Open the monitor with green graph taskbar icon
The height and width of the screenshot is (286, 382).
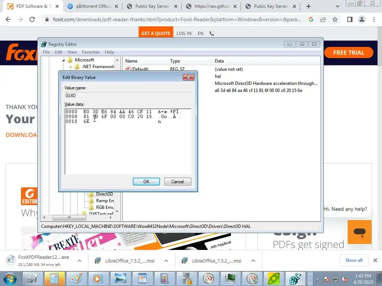[231, 279]
